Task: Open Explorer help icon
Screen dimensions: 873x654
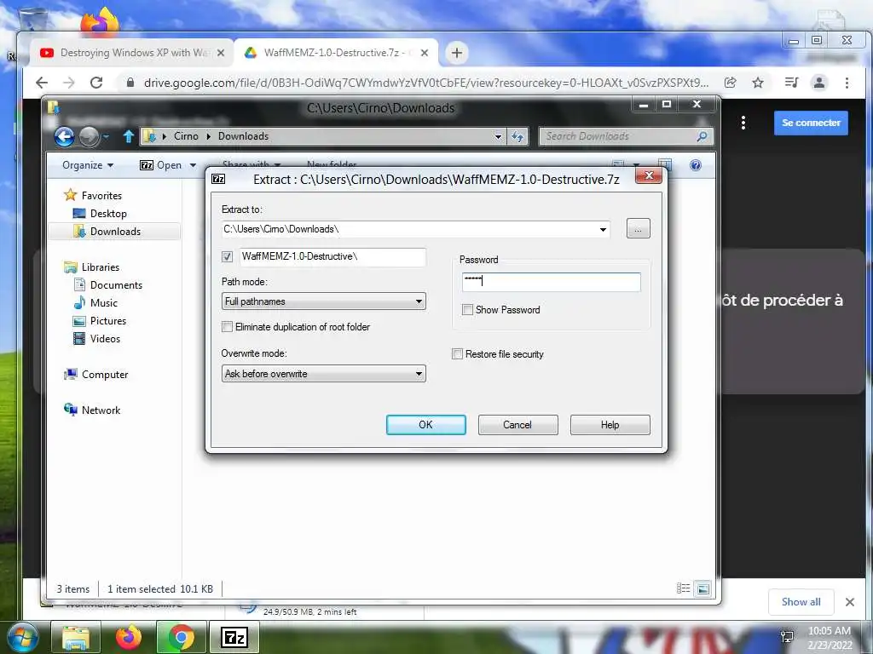Action: (696, 165)
